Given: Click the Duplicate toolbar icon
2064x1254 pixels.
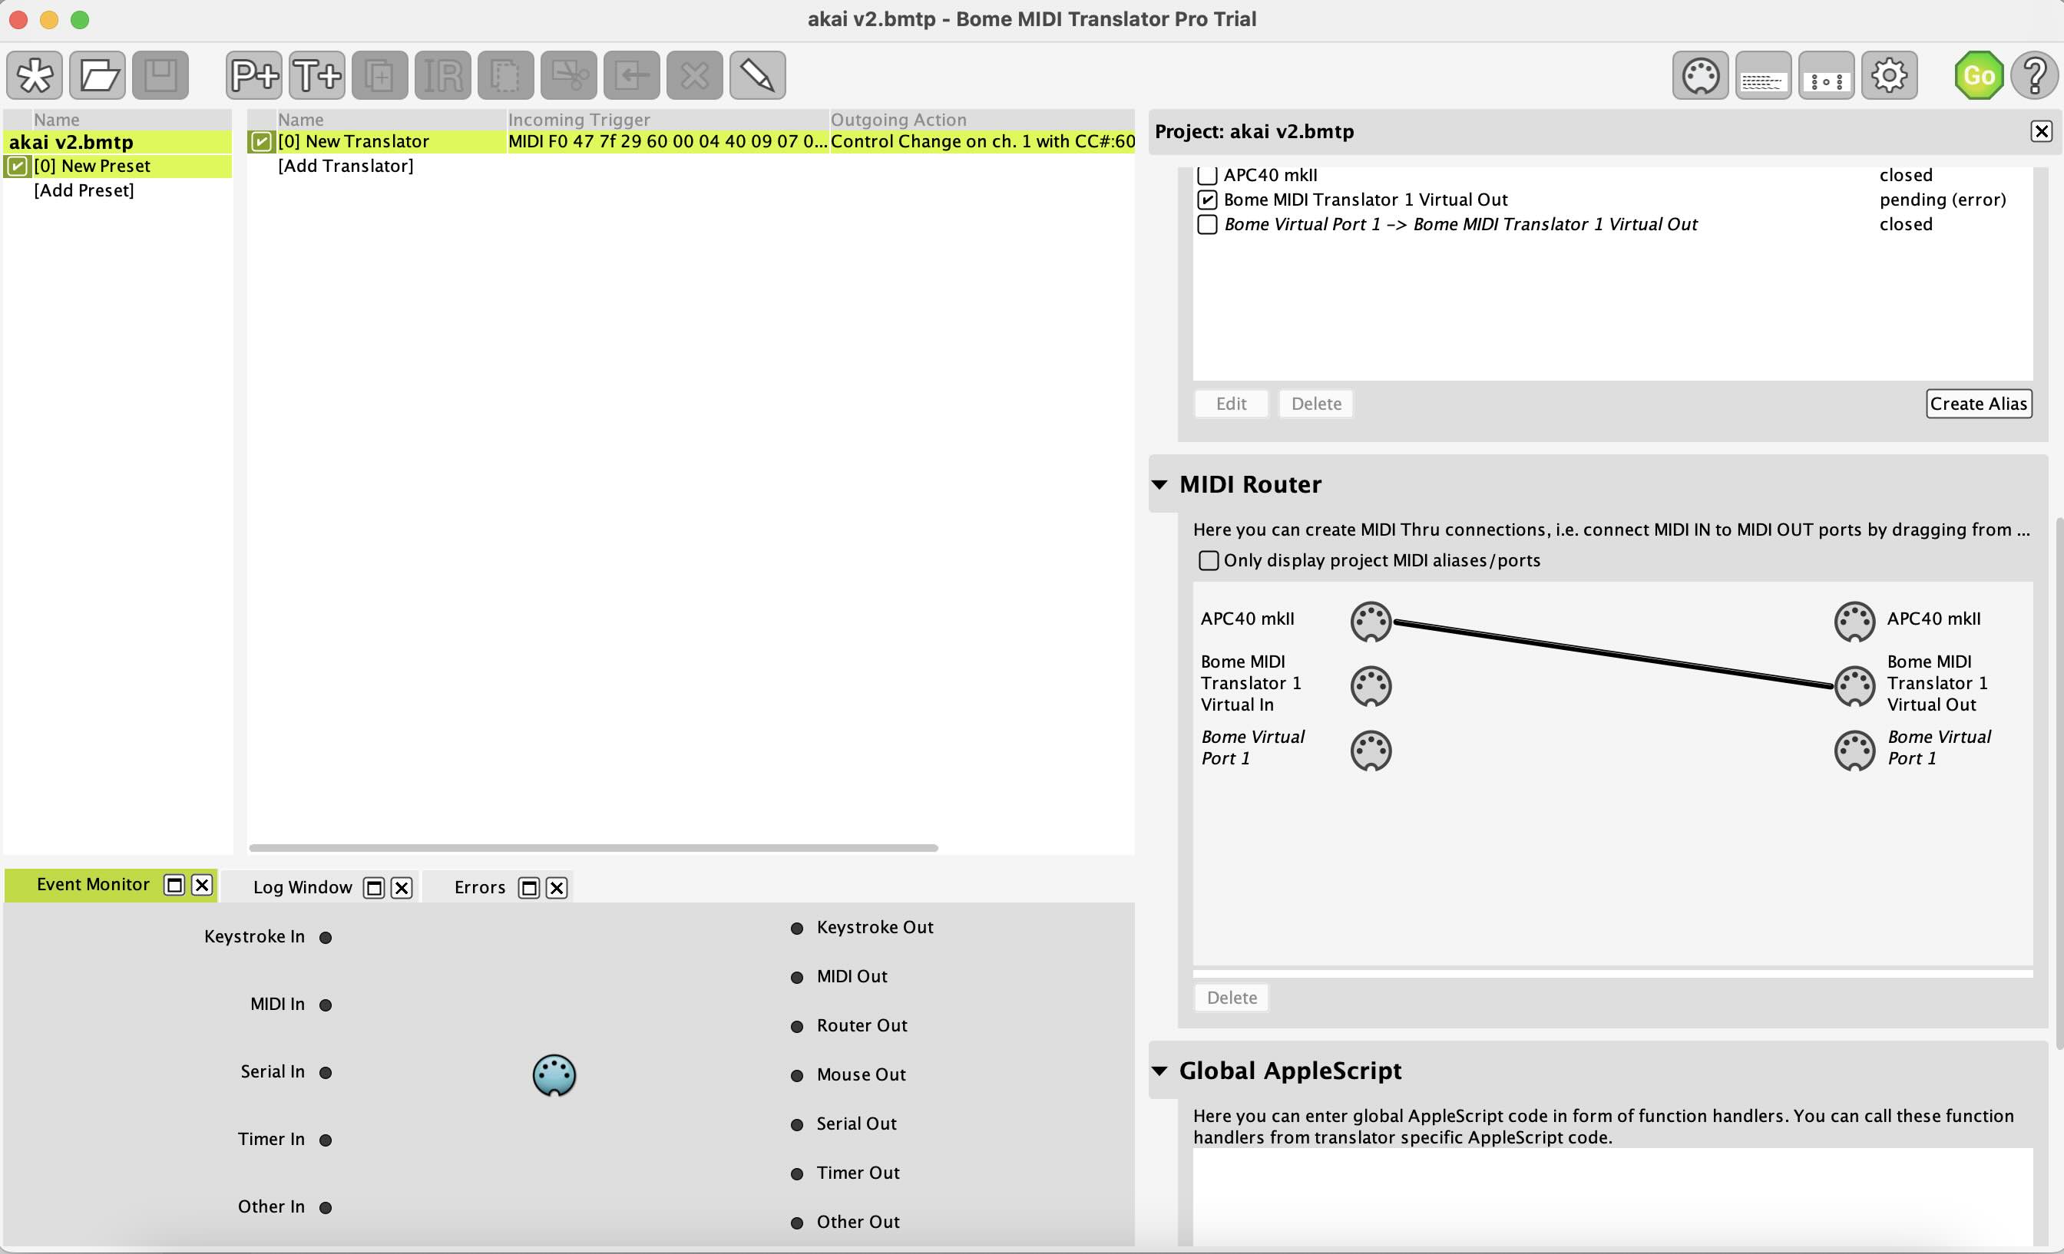Looking at the screenshot, I should (379, 75).
